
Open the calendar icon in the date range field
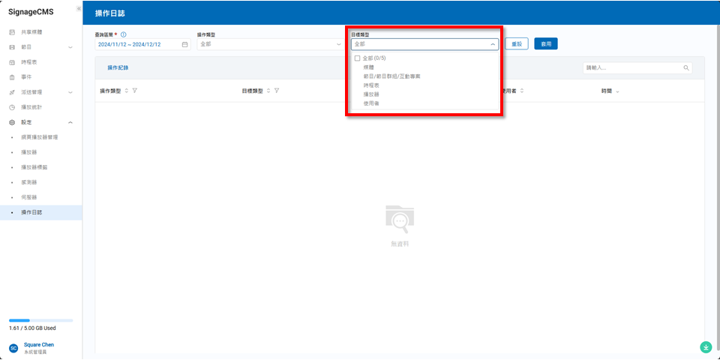coord(184,44)
